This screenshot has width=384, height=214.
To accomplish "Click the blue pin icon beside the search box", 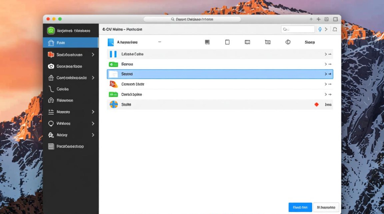I will (x=320, y=29).
